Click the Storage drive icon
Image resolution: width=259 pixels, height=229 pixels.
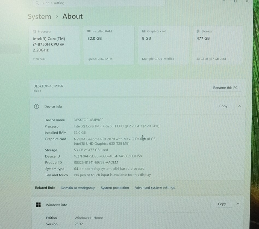[x=198, y=31]
